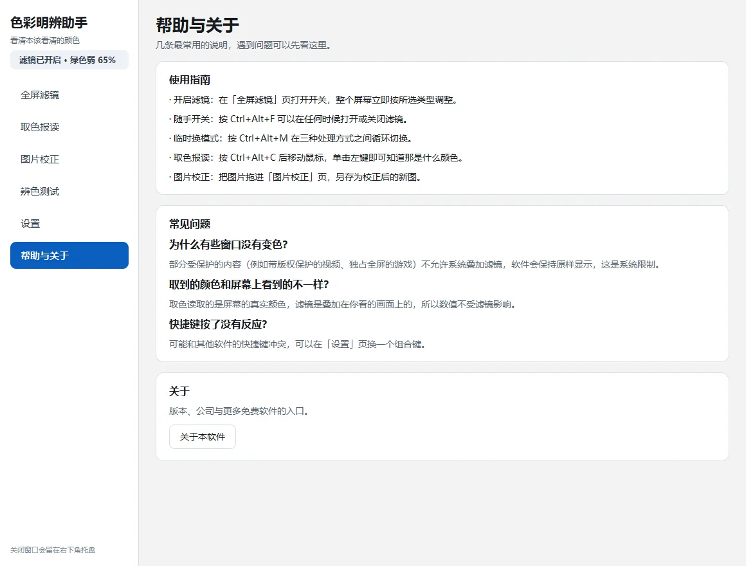The height and width of the screenshot is (566, 746).
Task: Click the subtitle 几条最常用的说明
Action: 244,45
